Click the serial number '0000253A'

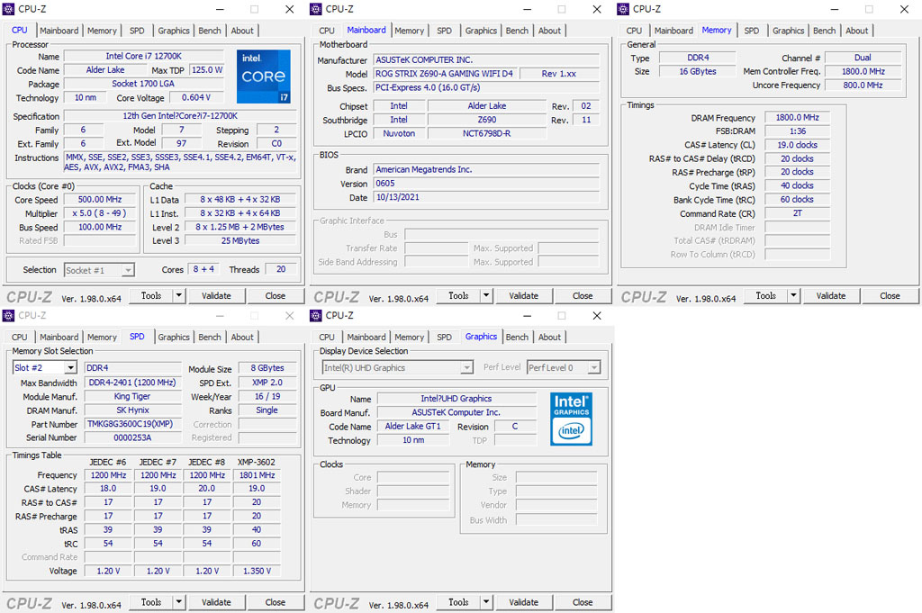tap(133, 437)
